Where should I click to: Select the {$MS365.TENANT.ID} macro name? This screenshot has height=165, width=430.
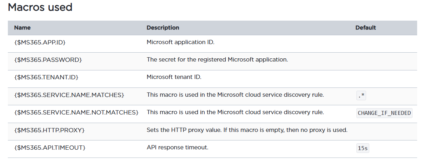[x=46, y=77]
